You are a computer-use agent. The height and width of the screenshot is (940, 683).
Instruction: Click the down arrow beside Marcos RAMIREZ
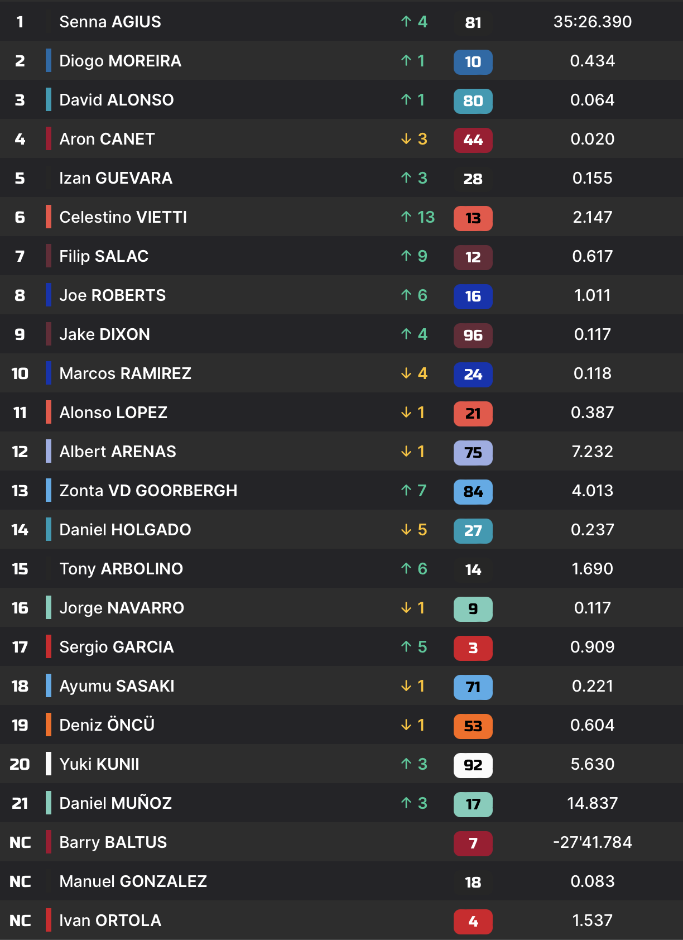click(406, 373)
